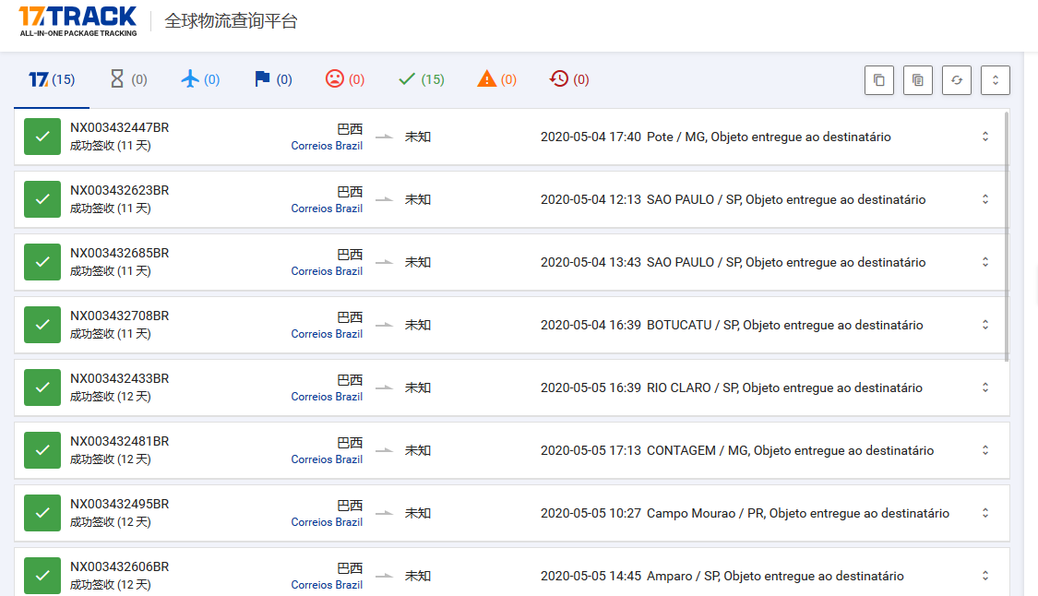Toggle green check box for NX003432481BR
This screenshot has height=596, width=1038.
(42, 450)
